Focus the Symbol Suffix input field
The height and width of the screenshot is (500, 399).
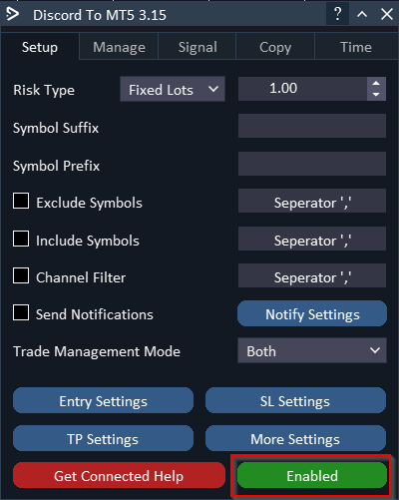[x=312, y=126]
